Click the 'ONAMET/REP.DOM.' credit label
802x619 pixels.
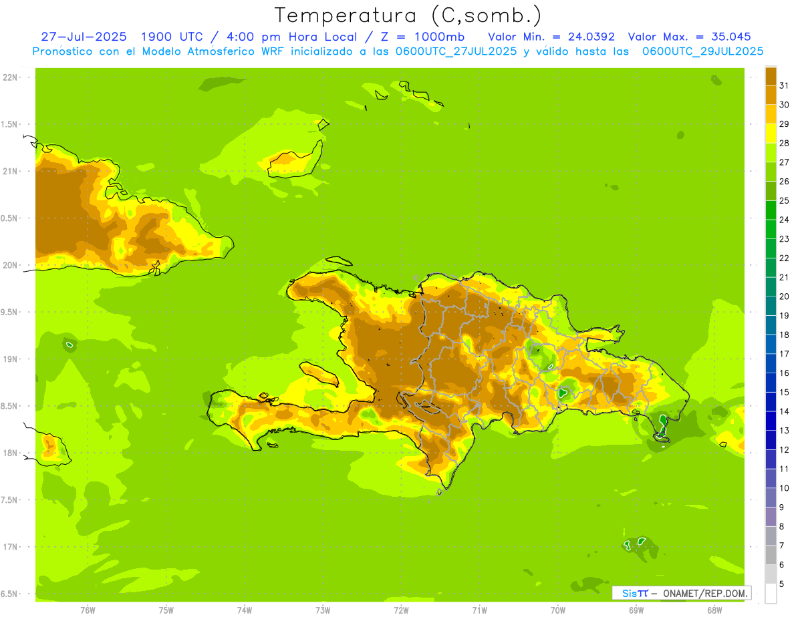705,593
